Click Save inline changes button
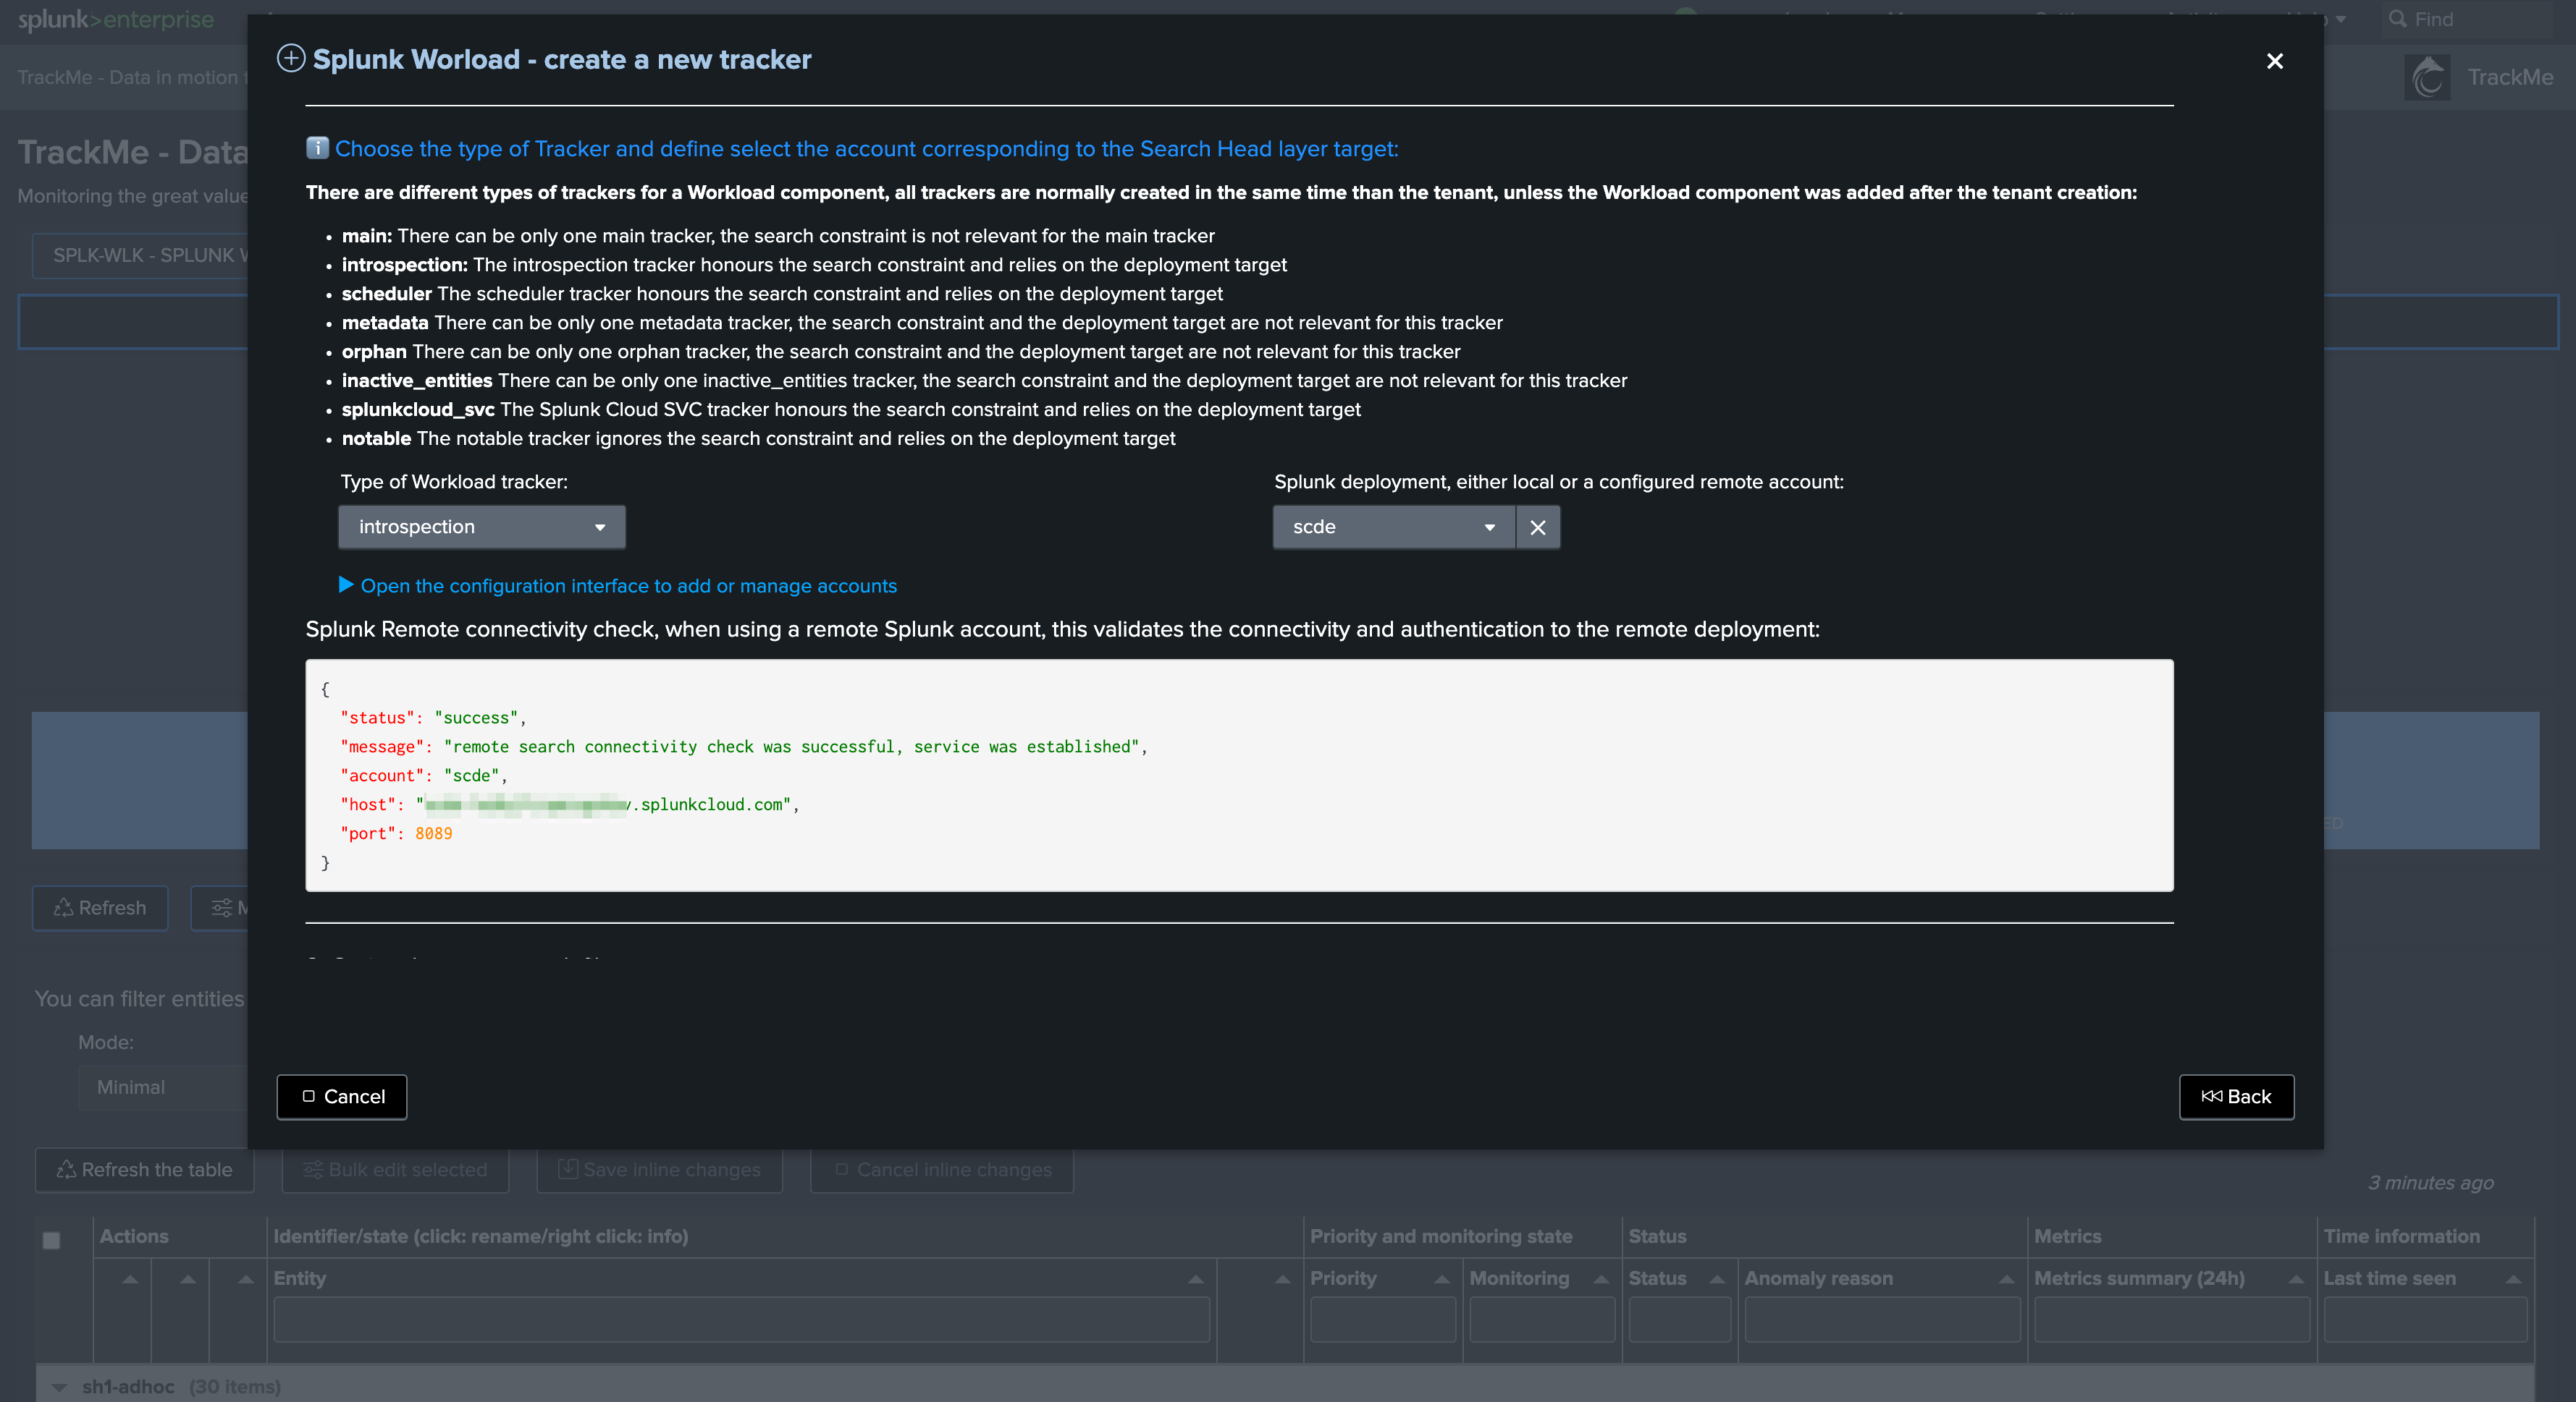Viewport: 2576px width, 1402px height. click(x=660, y=1169)
